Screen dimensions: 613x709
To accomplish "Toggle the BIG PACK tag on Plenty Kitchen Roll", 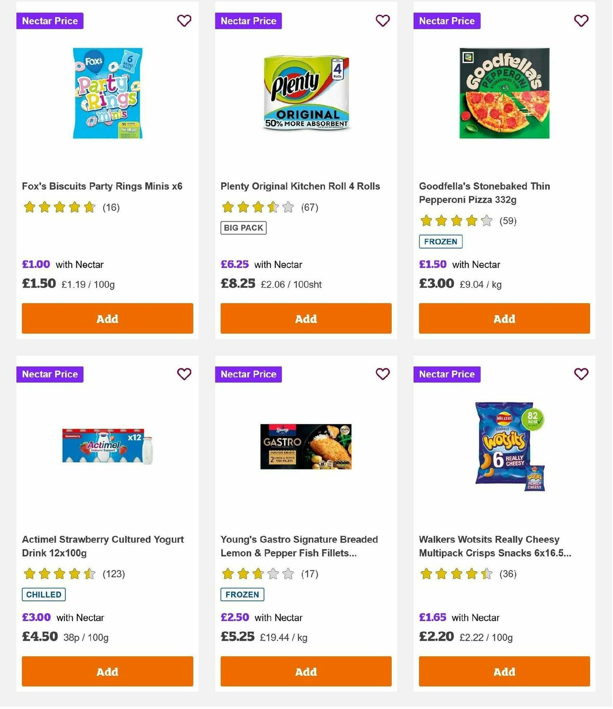I will (x=243, y=227).
